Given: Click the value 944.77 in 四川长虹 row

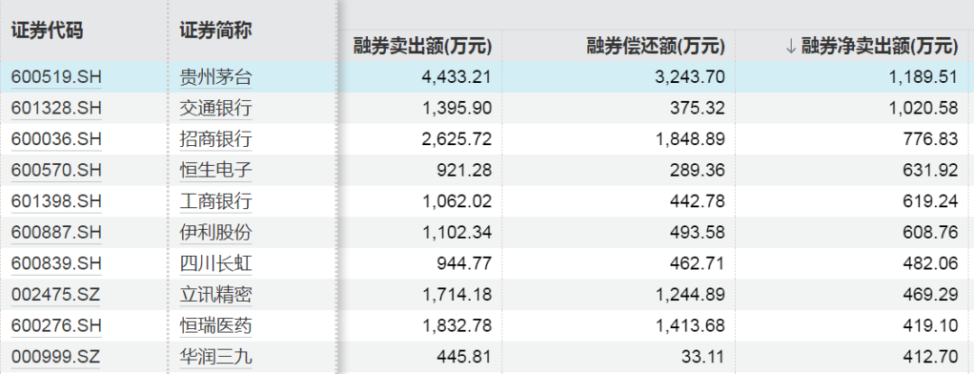Looking at the screenshot, I should [x=464, y=263].
